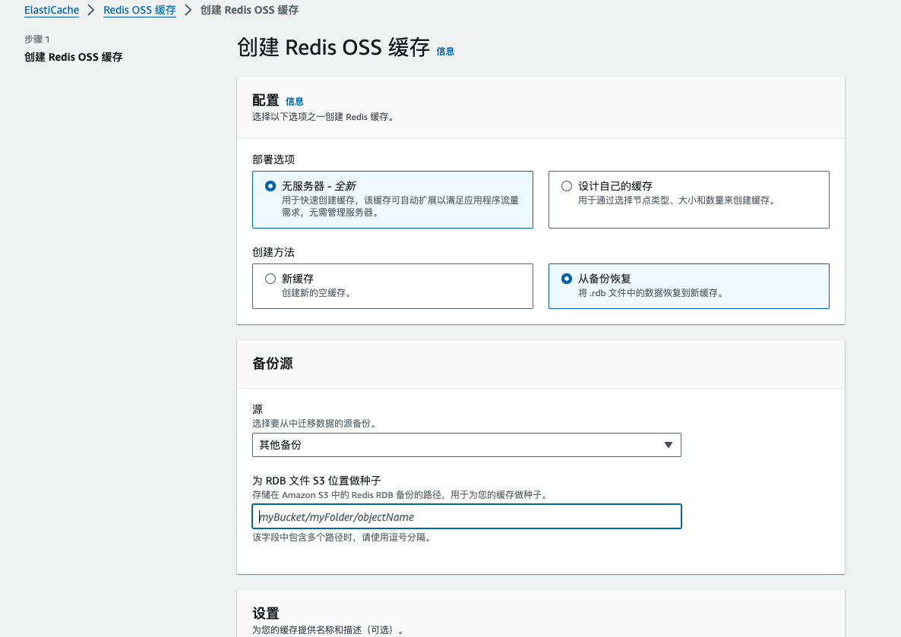Viewport: 901px width, 637px height.
Task: Choose 从备份恢复 creation method
Action: [x=688, y=286]
